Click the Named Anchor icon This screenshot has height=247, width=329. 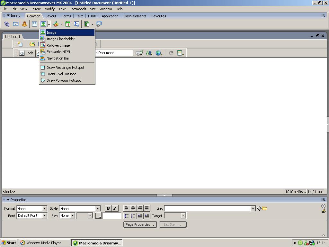pyautogui.click(x=24, y=24)
